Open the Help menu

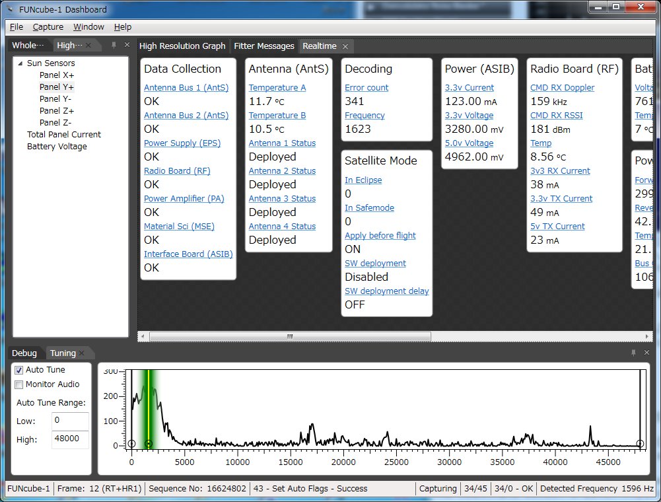(x=123, y=26)
